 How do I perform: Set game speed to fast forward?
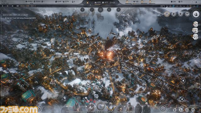point(13,6)
